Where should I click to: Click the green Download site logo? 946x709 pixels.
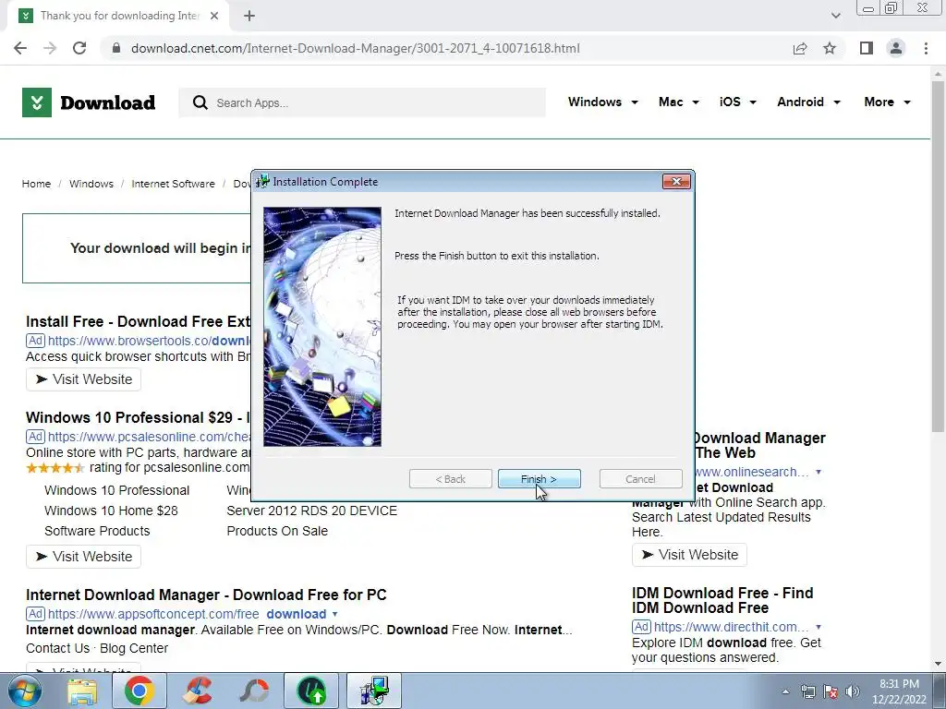(x=89, y=102)
